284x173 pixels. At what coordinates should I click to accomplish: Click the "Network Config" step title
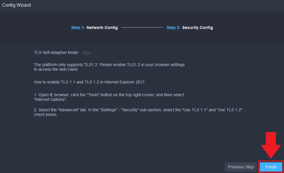[x=102, y=28]
